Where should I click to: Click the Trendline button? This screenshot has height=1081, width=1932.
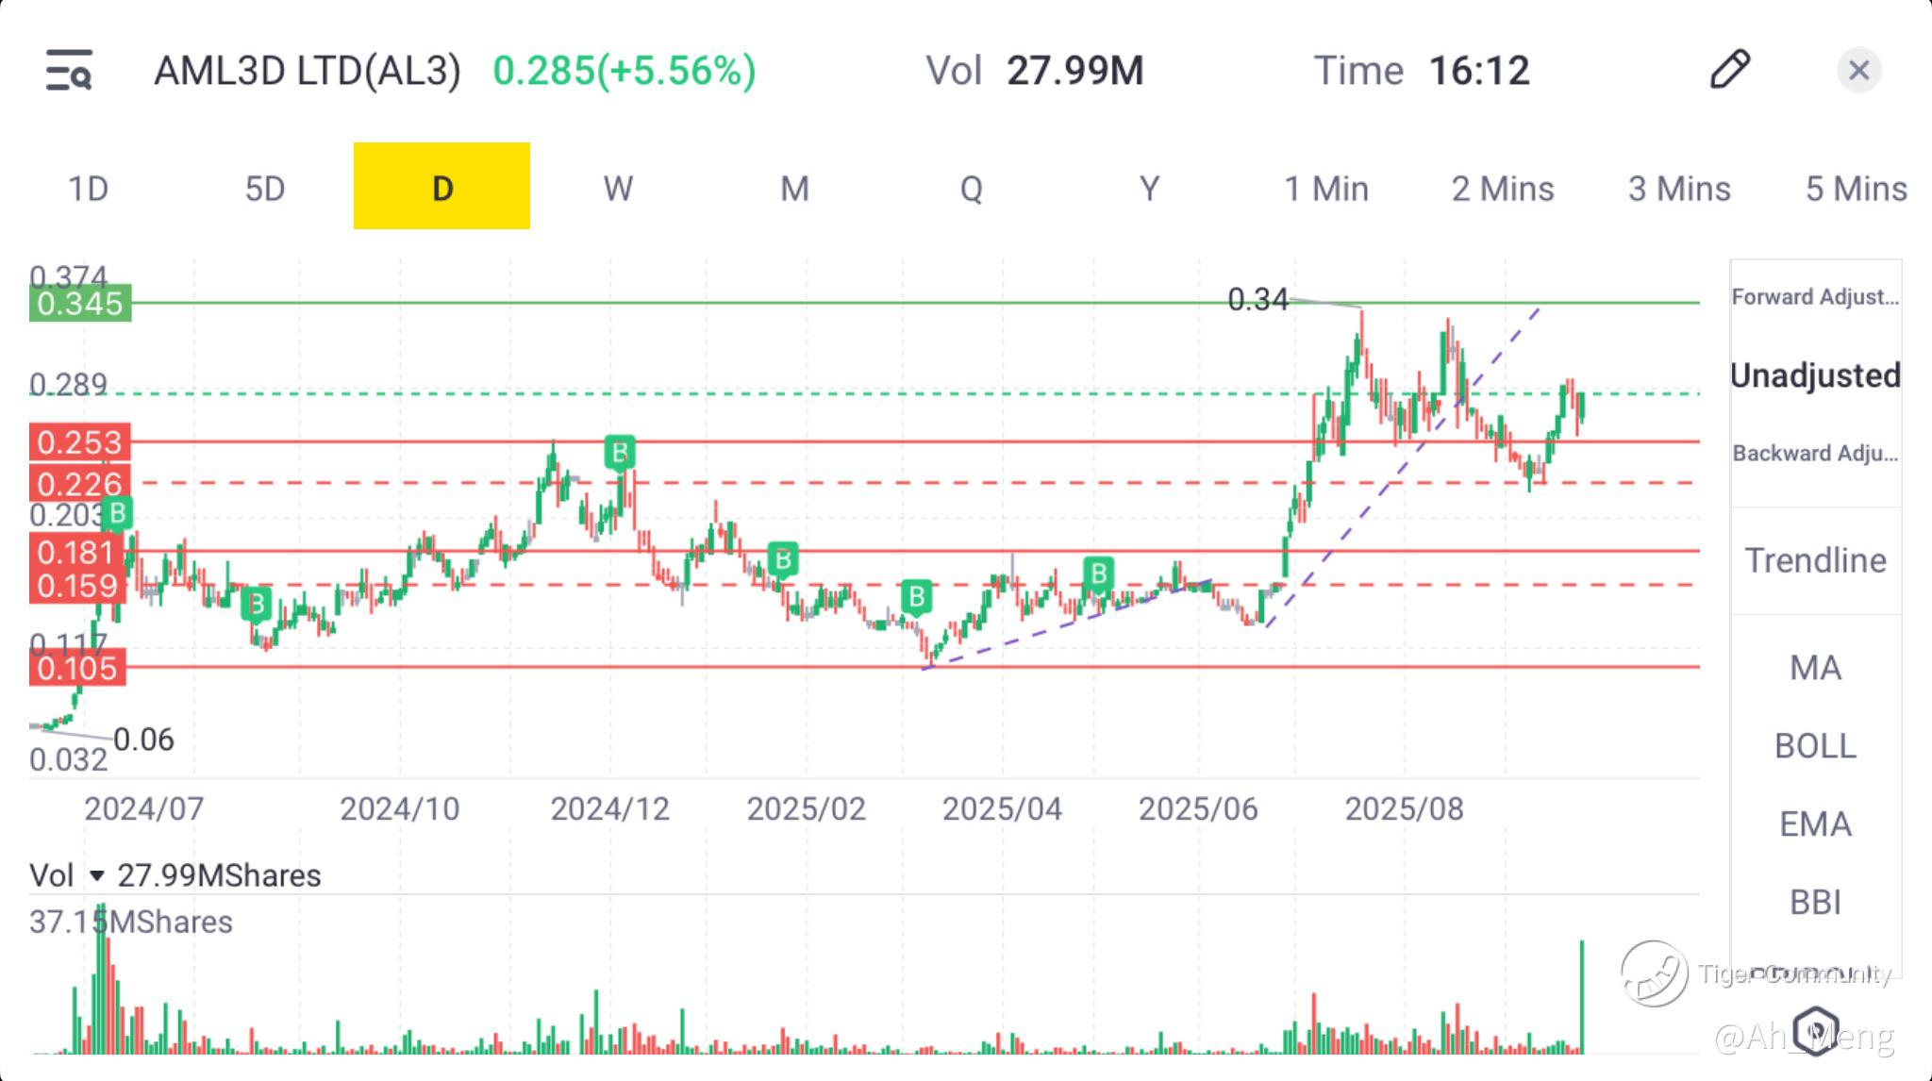(x=1815, y=560)
